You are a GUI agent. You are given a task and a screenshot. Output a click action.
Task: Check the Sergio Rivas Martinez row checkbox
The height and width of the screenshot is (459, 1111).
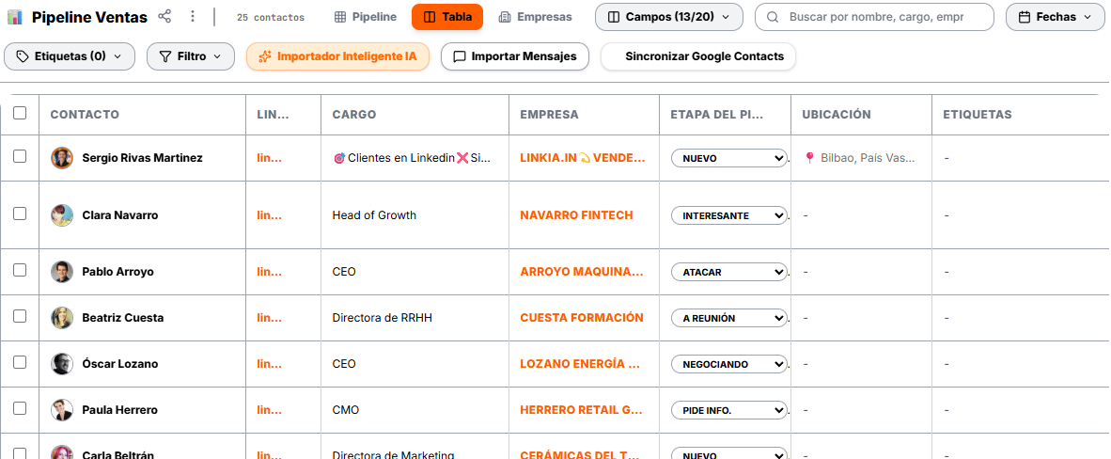click(x=20, y=156)
